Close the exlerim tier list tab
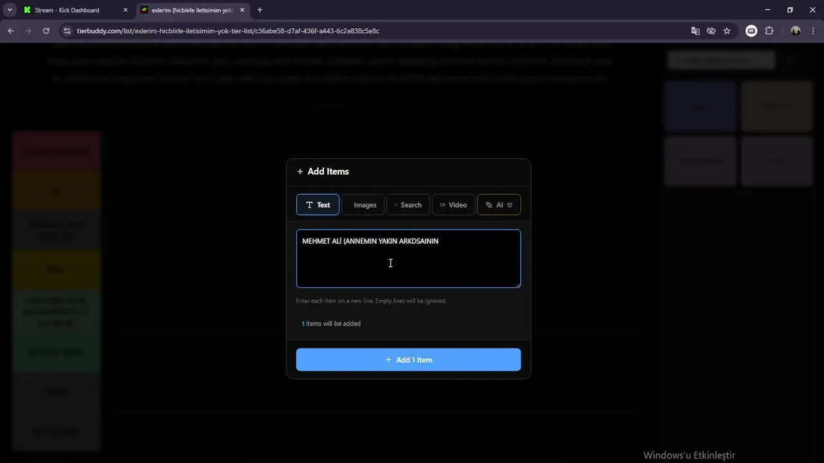Viewport: 824px width, 463px height. pos(242,10)
